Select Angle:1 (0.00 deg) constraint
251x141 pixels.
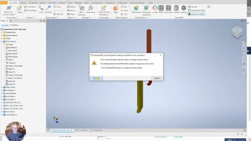point(15,66)
